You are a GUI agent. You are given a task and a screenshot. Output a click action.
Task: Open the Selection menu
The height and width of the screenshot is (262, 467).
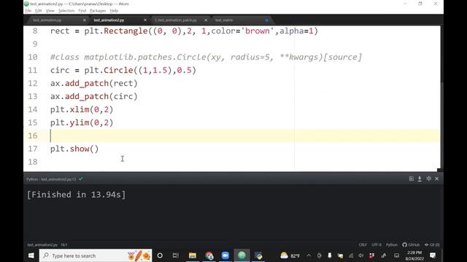pyautogui.click(x=66, y=11)
